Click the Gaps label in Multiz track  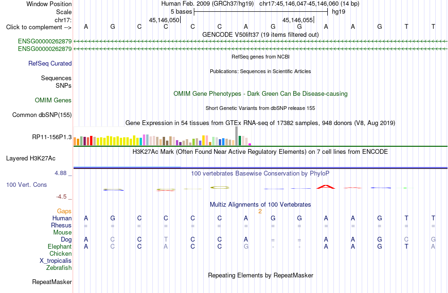click(64, 211)
